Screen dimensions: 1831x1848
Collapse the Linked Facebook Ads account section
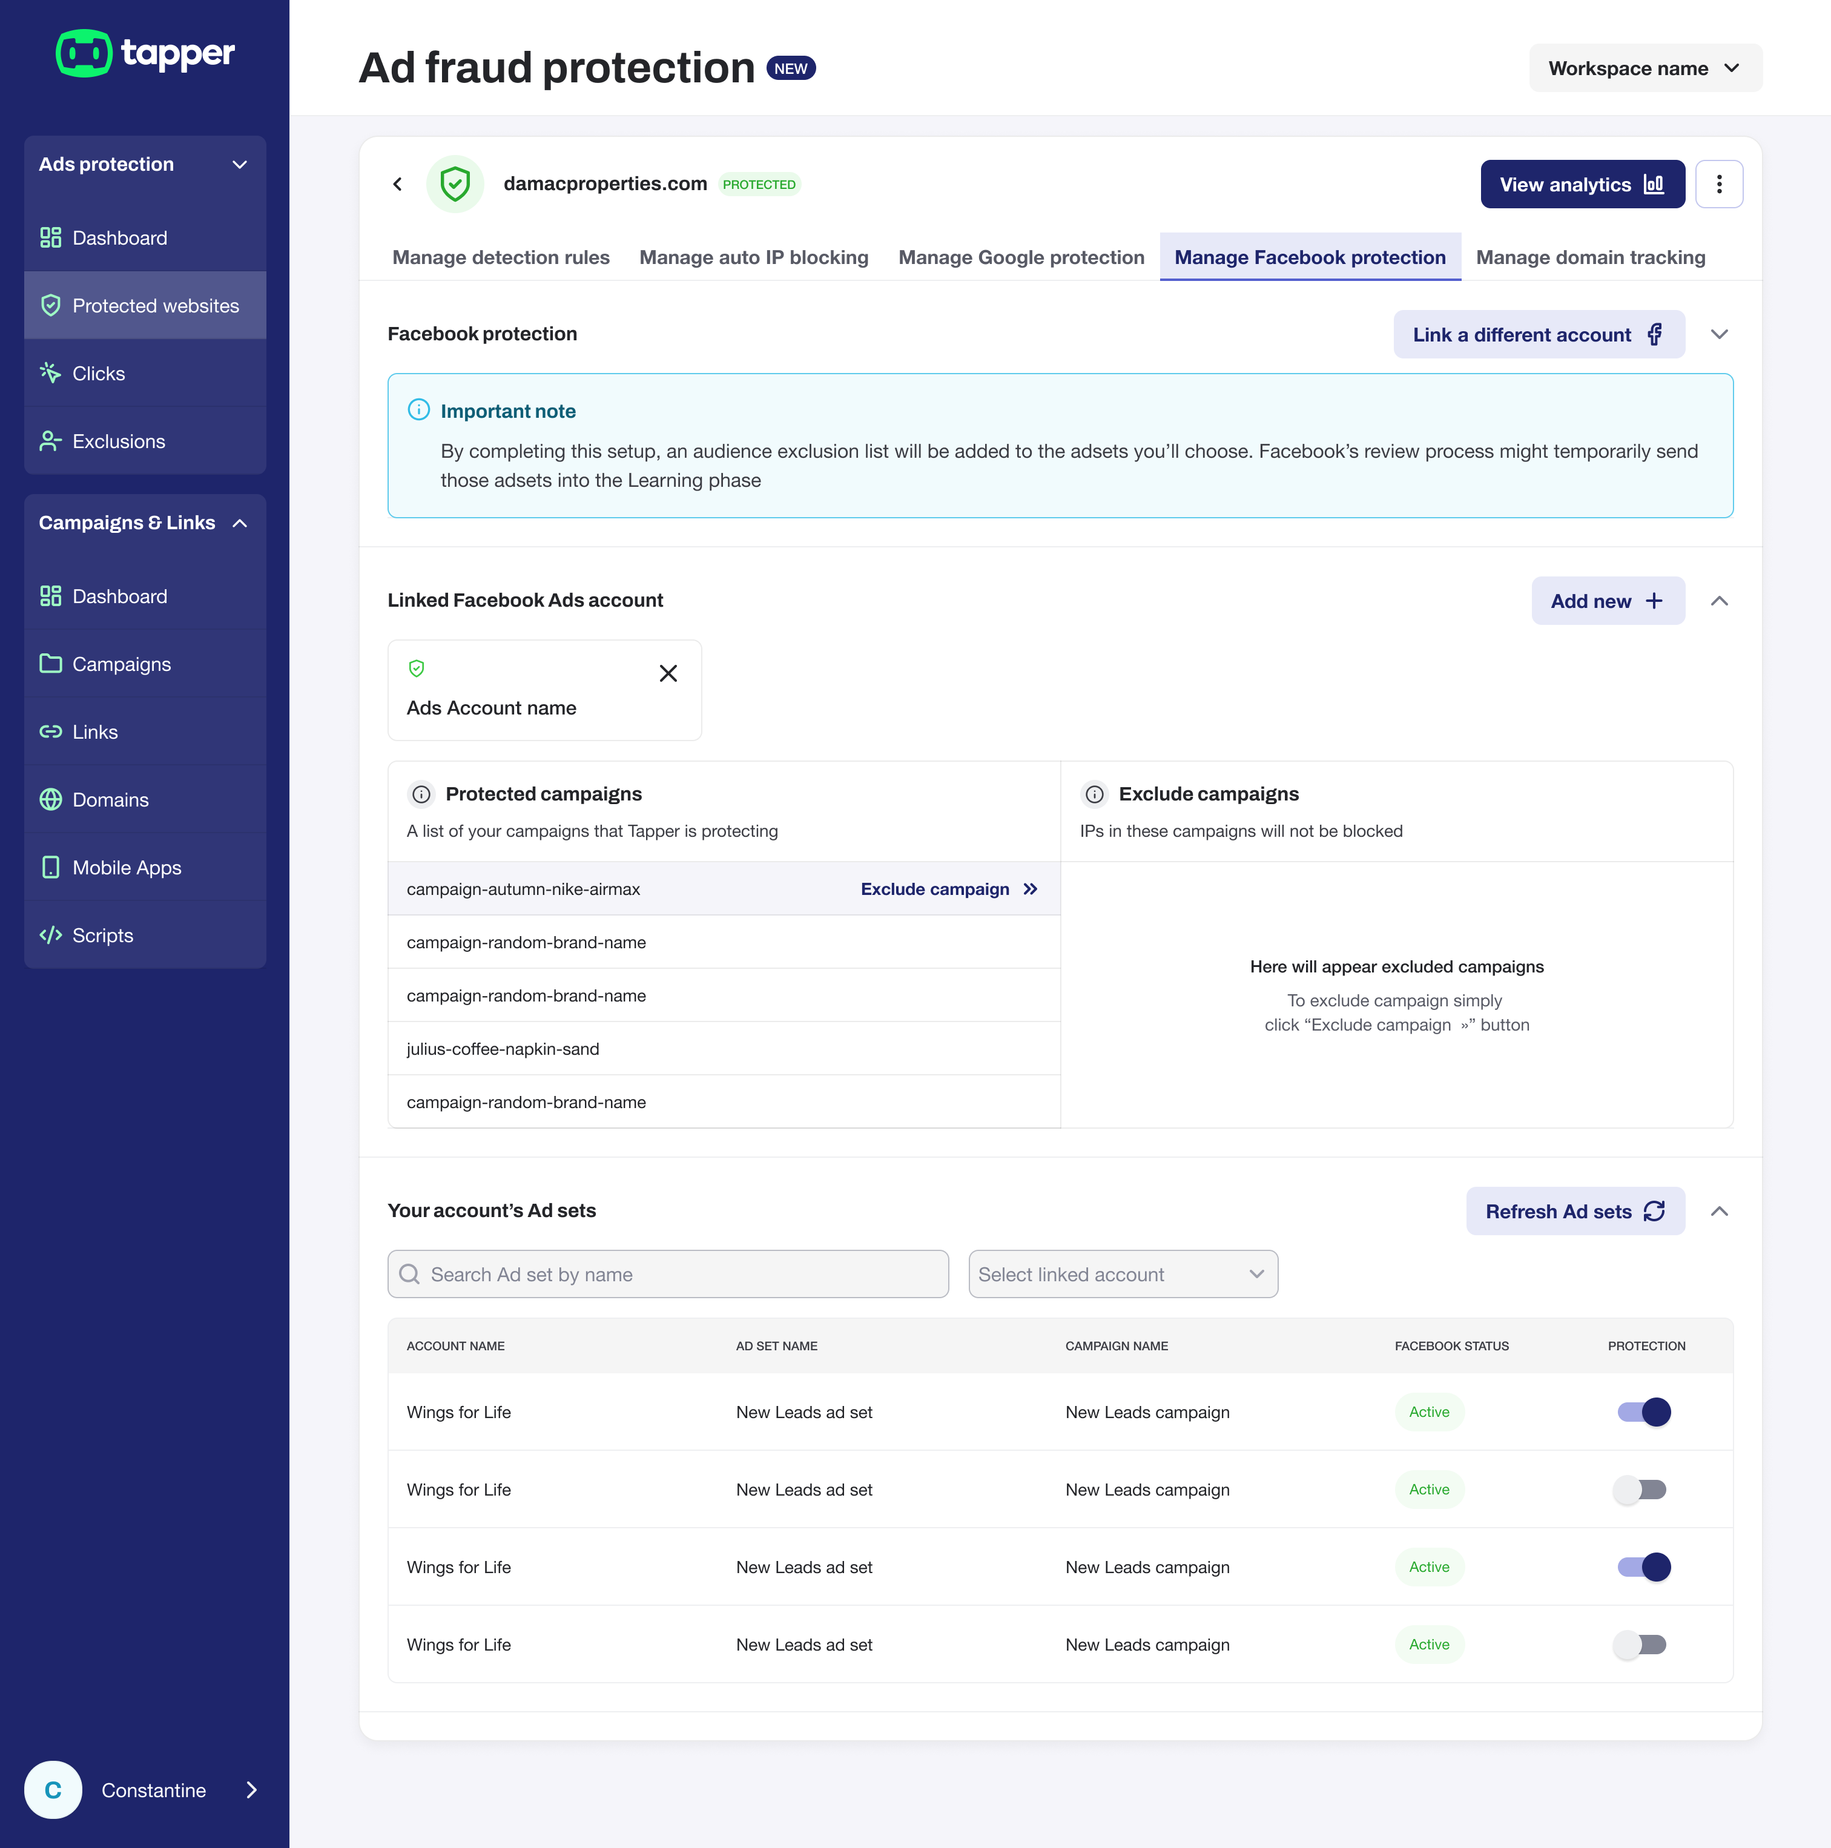click(x=1719, y=601)
